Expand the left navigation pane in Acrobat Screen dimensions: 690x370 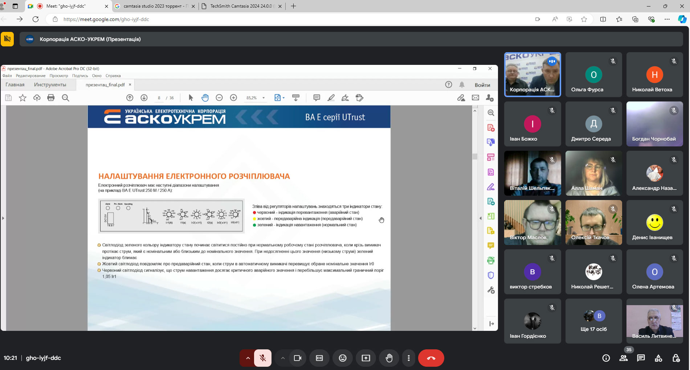tap(3, 218)
